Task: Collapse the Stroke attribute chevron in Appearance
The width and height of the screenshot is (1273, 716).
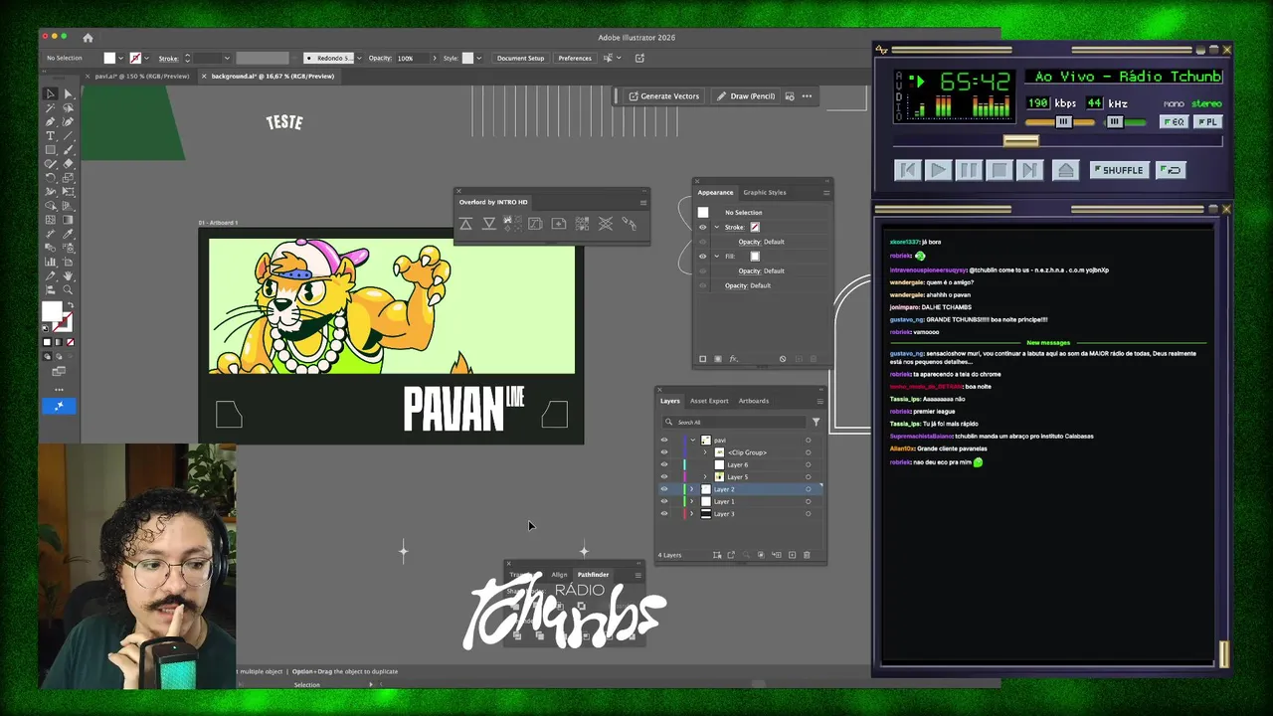Action: coord(716,227)
